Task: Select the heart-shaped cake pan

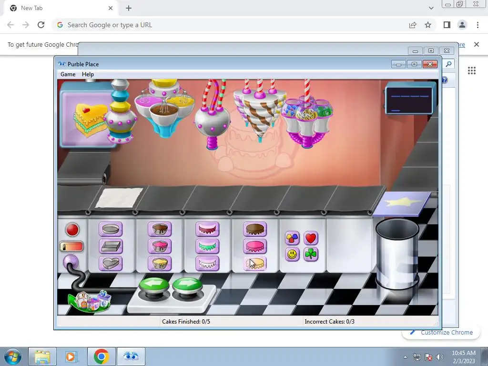Action: coord(111,264)
